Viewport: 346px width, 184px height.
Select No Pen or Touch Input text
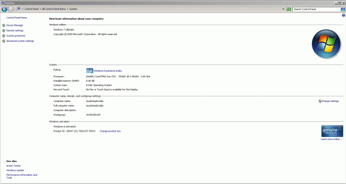coord(112,90)
